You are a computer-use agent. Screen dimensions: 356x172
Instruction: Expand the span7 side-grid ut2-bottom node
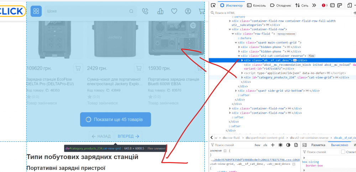(x=236, y=91)
